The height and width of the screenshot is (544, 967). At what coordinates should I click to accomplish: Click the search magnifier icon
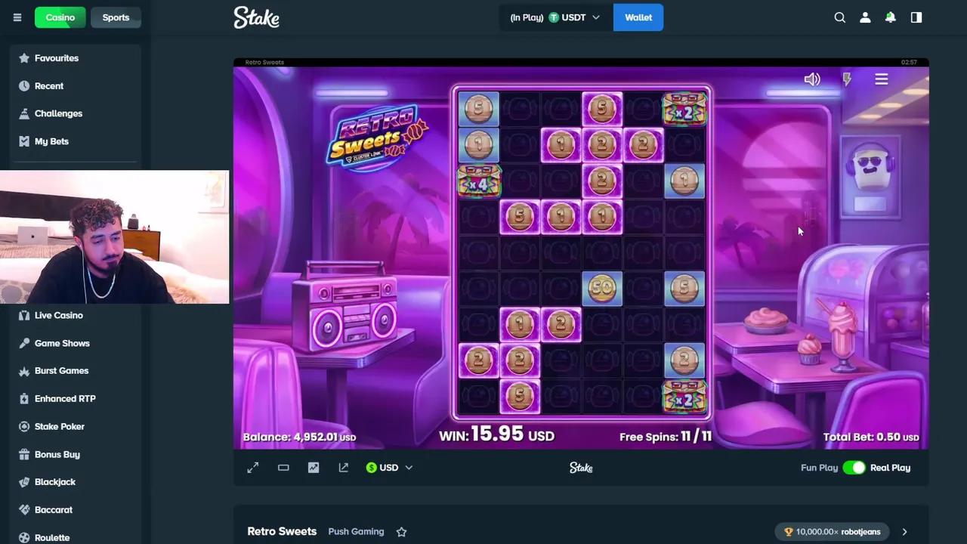point(839,17)
